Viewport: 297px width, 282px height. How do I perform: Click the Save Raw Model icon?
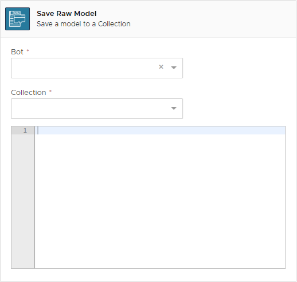[x=17, y=19]
